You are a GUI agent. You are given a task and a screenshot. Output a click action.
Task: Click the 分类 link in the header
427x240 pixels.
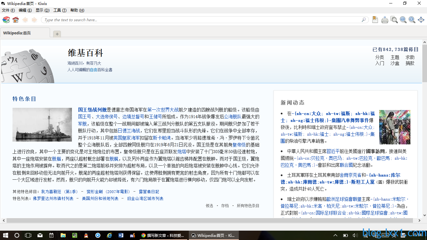click(x=379, y=57)
